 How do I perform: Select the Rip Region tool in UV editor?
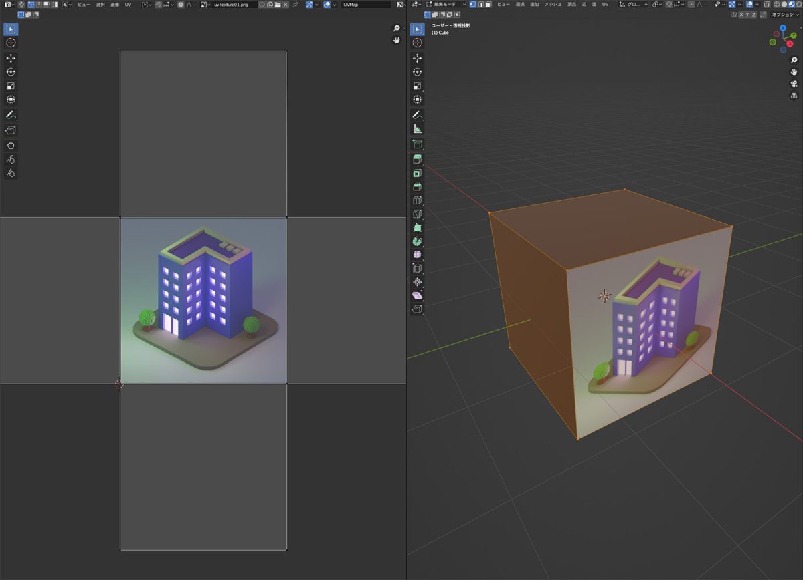11,130
